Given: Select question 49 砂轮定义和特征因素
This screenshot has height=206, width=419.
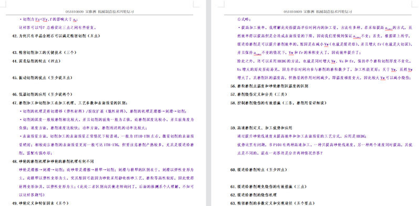Looking at the screenshot, I should 40,203.
